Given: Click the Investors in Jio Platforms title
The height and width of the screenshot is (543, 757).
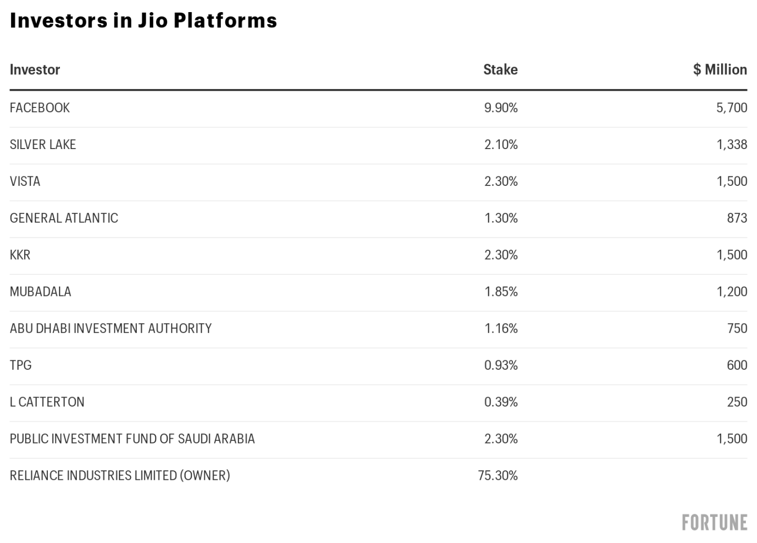Looking at the screenshot, I should click(x=143, y=21).
